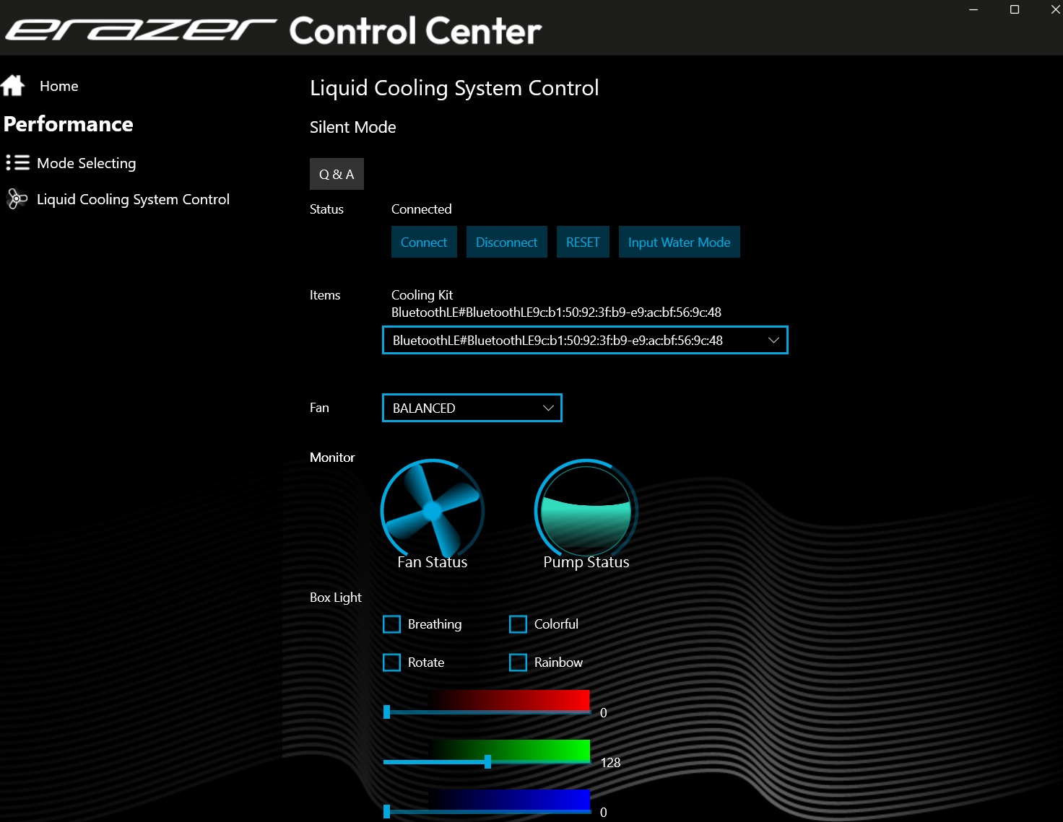Click the Performance section heading
Image resolution: width=1063 pixels, height=822 pixels.
pyautogui.click(x=69, y=124)
